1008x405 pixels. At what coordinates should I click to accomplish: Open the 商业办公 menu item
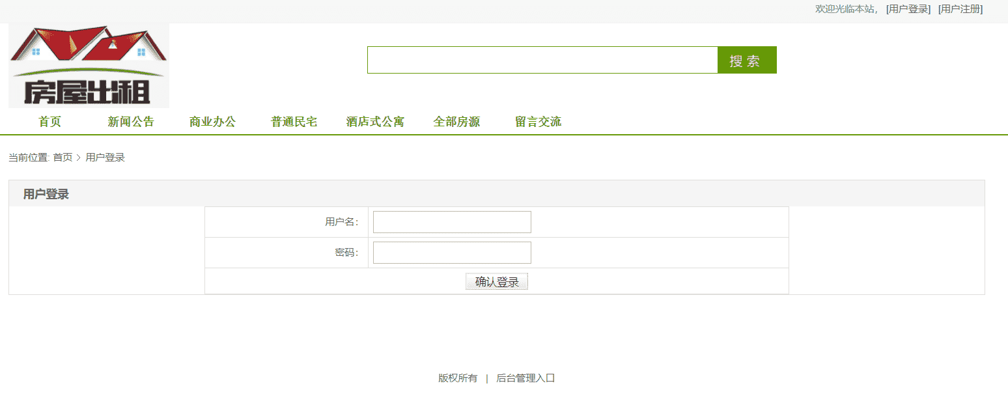(x=212, y=122)
